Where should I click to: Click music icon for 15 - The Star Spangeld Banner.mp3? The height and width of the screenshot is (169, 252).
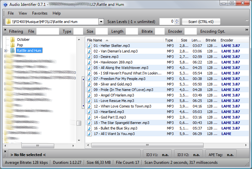tap(89, 123)
